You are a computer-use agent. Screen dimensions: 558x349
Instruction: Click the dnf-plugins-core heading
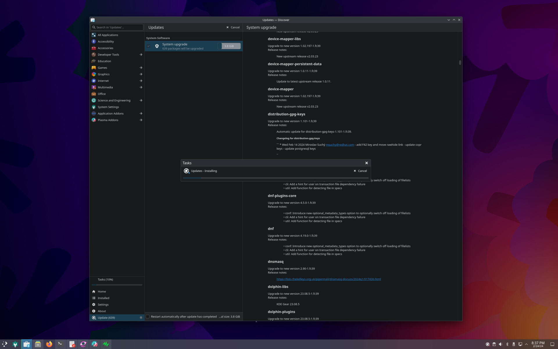coord(282,196)
